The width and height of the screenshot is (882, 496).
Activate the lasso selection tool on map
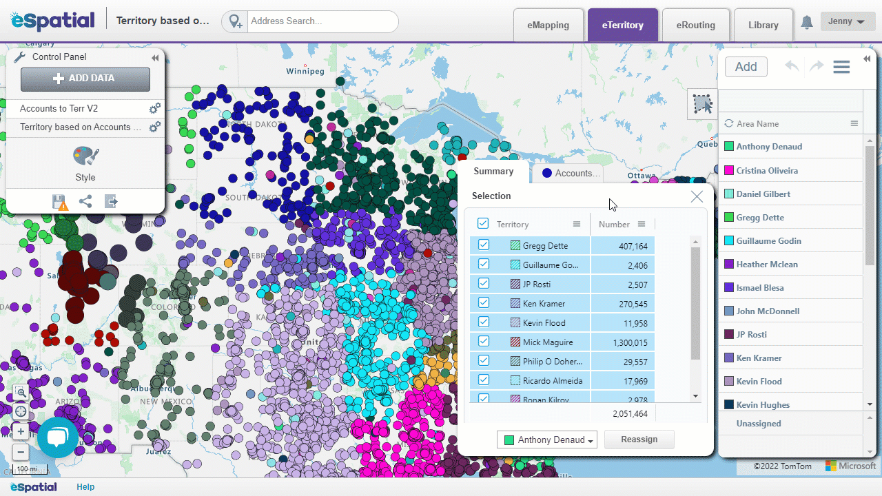pyautogui.click(x=702, y=104)
